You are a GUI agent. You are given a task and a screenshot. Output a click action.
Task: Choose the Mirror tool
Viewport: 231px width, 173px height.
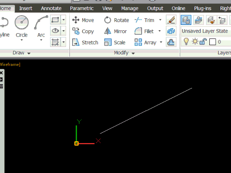[115, 31]
